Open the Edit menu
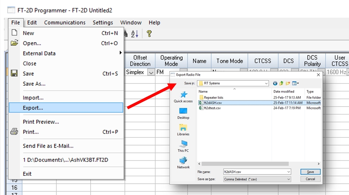The height and width of the screenshot is (195, 349). 32,23
